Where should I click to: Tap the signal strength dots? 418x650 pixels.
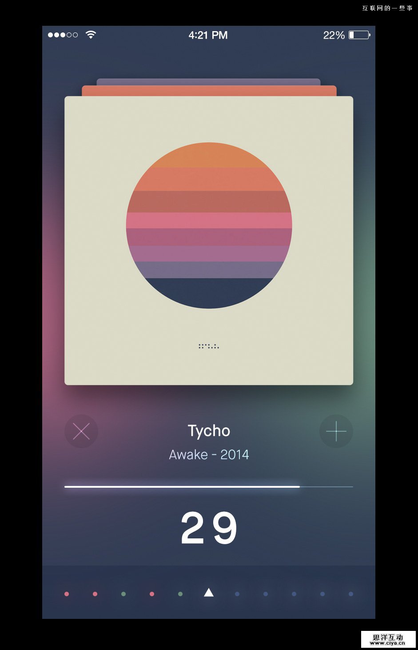pyautogui.click(x=63, y=35)
